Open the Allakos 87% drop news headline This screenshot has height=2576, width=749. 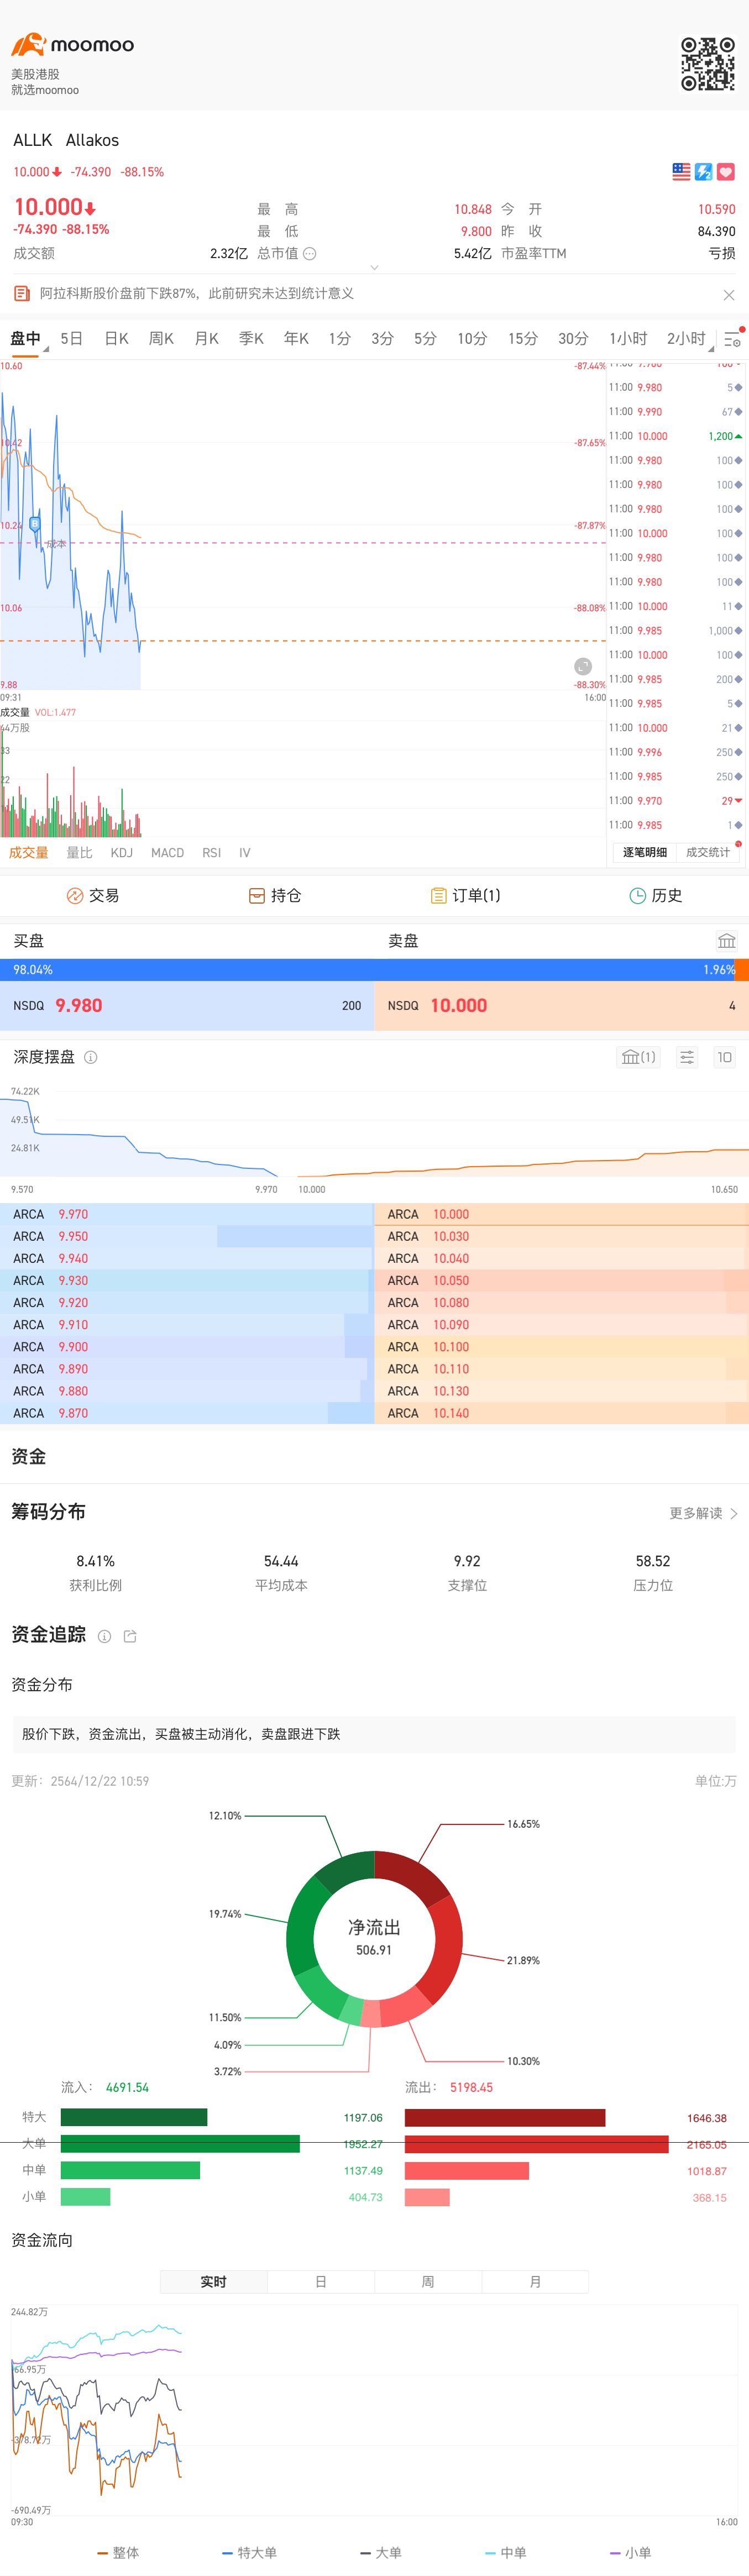(197, 294)
